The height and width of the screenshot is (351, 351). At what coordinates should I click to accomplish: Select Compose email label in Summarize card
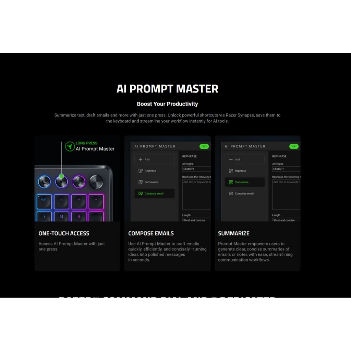click(x=244, y=193)
